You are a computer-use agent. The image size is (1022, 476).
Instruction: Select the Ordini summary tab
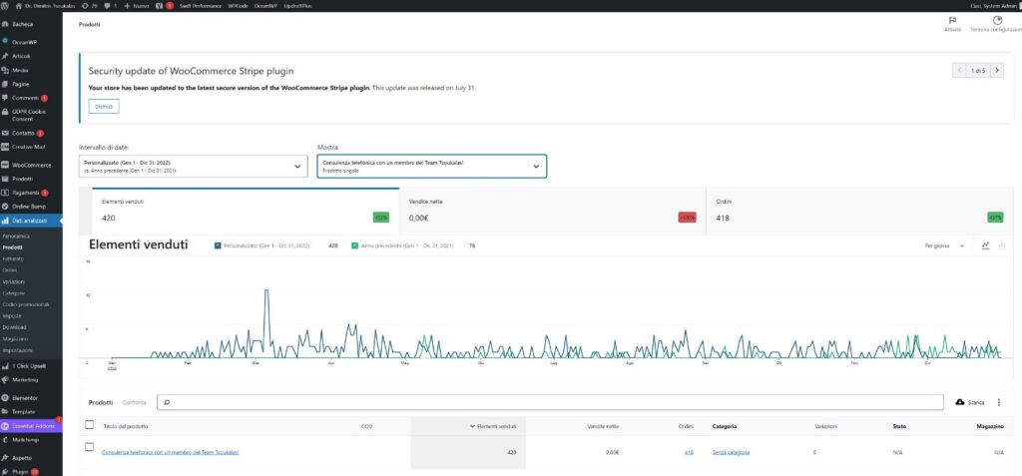point(859,211)
